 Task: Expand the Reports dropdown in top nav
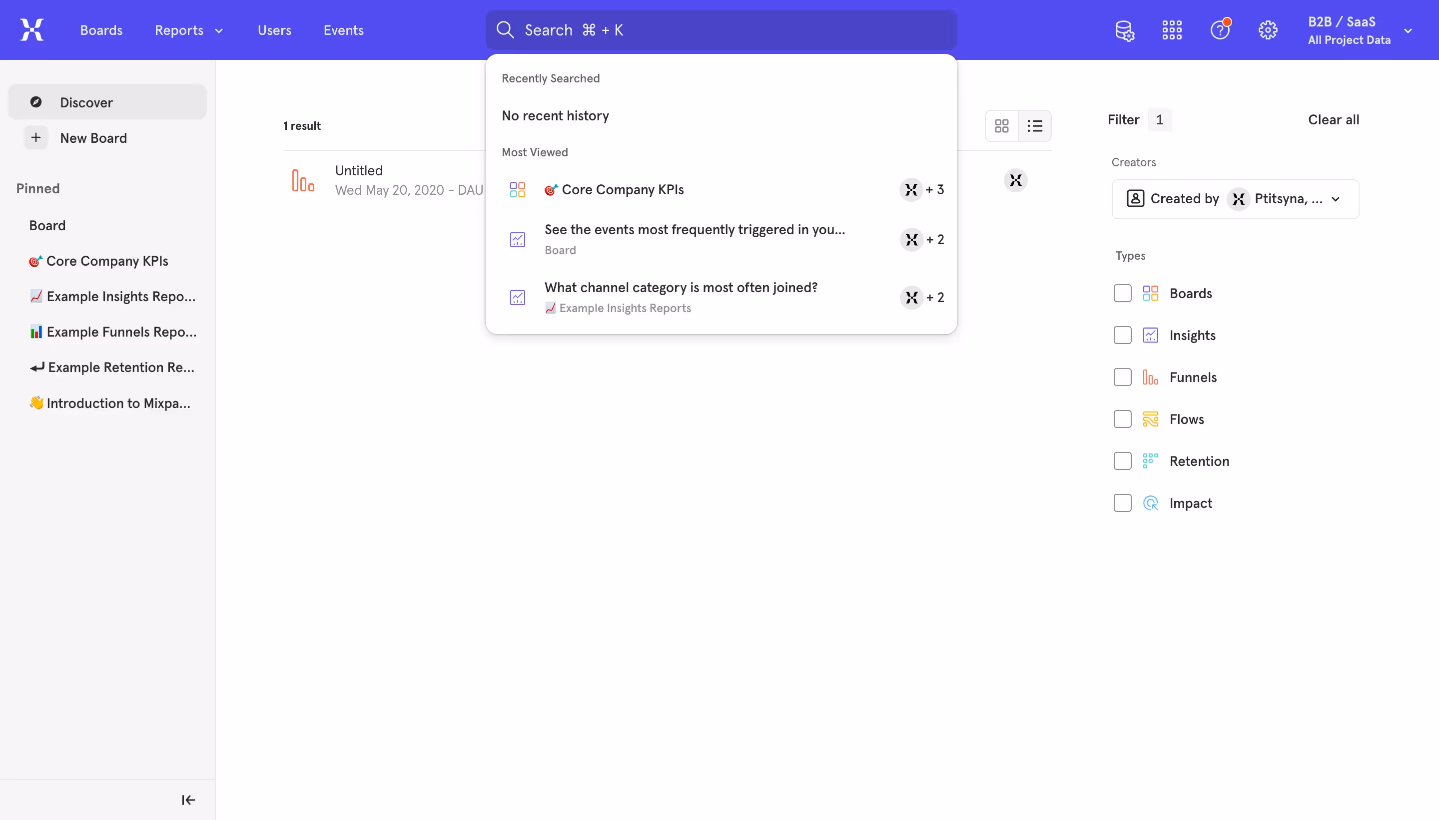click(189, 30)
